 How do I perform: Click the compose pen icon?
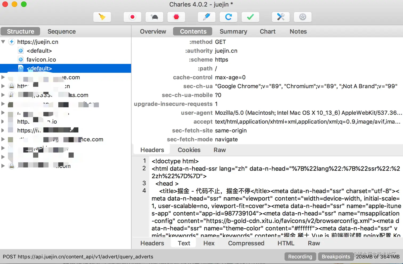207,17
